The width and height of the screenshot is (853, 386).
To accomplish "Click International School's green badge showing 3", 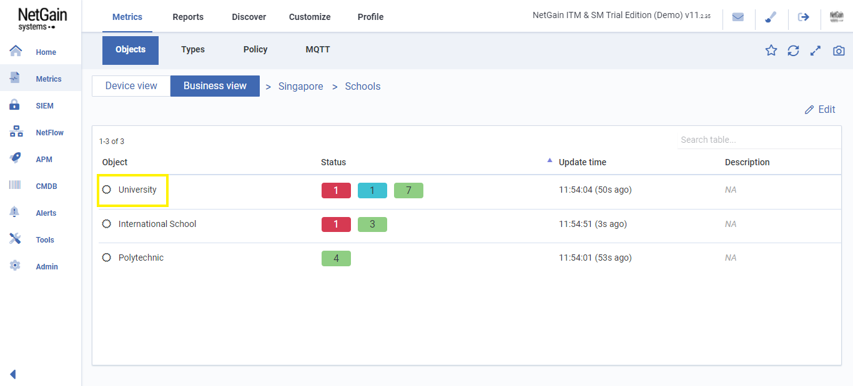I will point(372,224).
